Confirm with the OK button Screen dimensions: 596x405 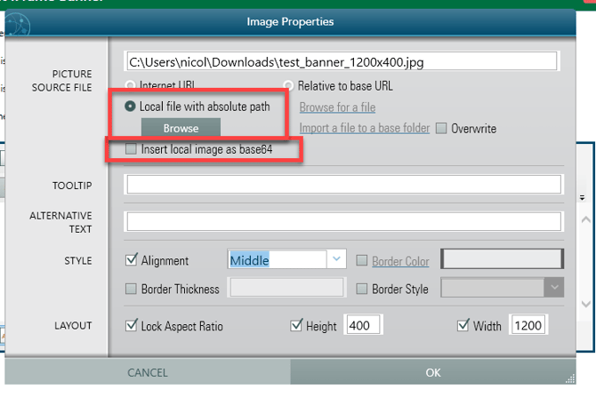[432, 372]
